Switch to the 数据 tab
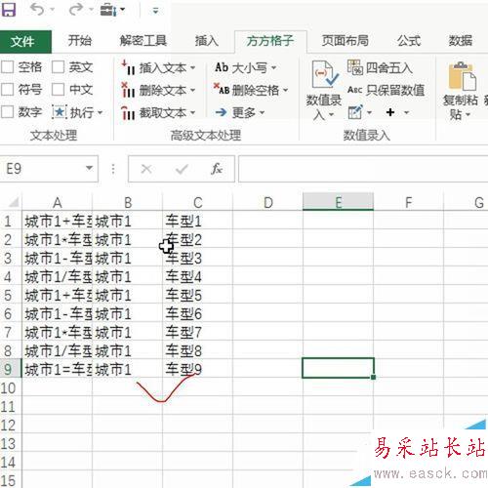 tap(461, 41)
